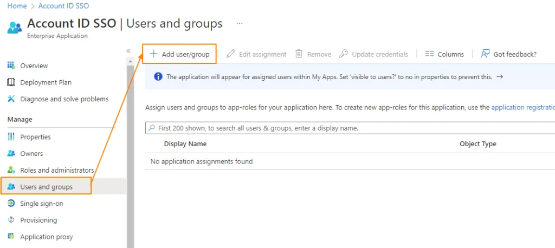Viewport: 555px width, 248px height.
Task: Click the Users and groups sidebar icon
Action: pyautogui.click(x=11, y=186)
